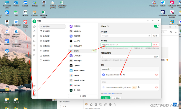This screenshot has width=181, height=109.
Task: Select the ocoolAI provider
Action: pyautogui.click(x=83, y=41)
